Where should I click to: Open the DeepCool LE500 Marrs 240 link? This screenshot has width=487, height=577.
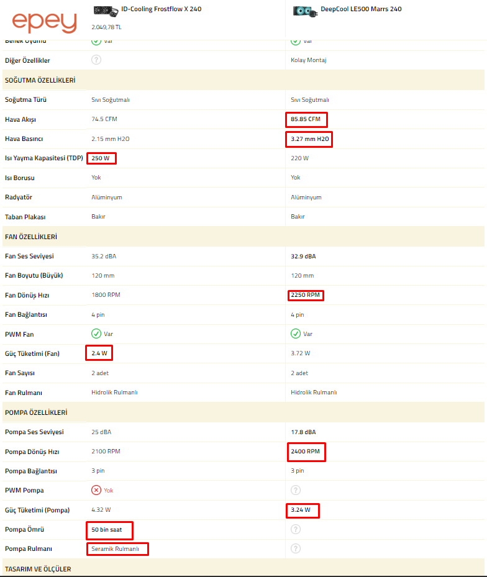(x=361, y=9)
